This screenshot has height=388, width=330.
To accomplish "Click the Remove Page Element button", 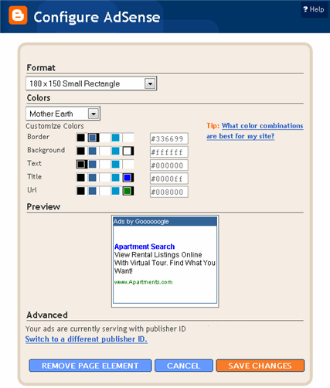I will click(x=90, y=366).
